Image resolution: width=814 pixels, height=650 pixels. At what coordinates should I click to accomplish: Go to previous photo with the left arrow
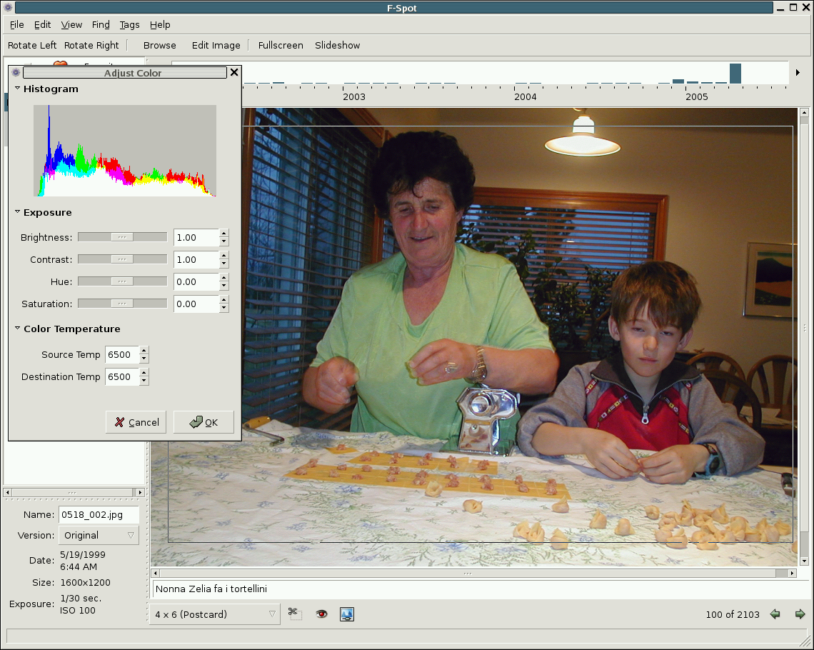[x=775, y=614]
